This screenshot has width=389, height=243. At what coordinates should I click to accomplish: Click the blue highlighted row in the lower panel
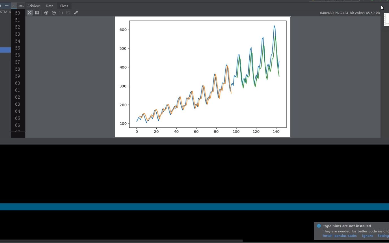point(194,207)
